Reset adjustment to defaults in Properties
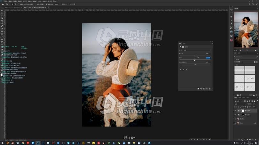Image resolution: width=259 pixels, height=145 pixels. (x=204, y=89)
